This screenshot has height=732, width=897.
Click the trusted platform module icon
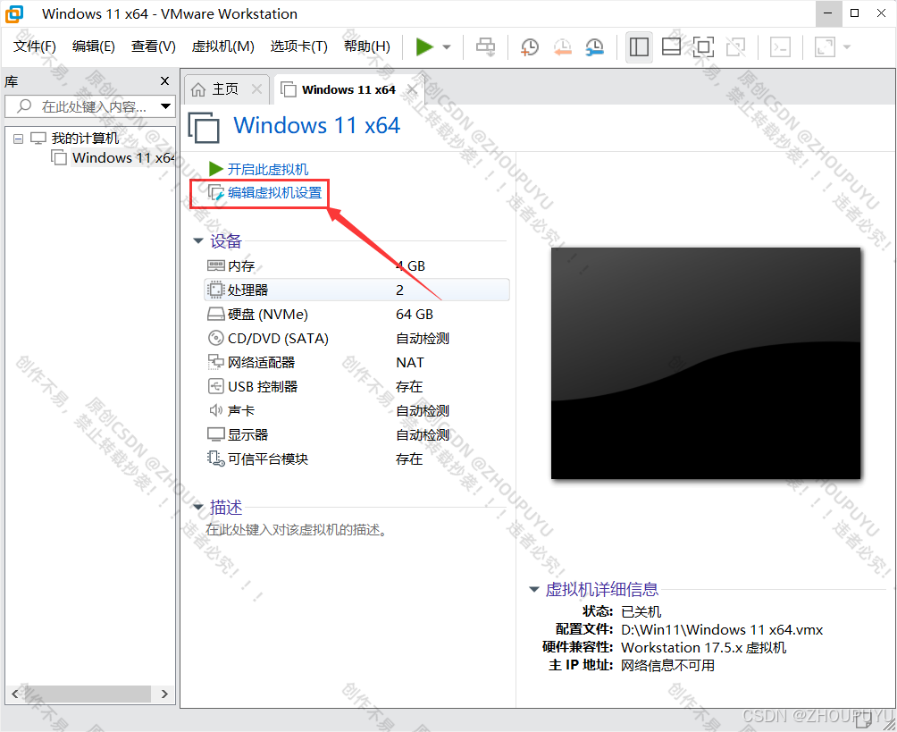pyautogui.click(x=215, y=459)
